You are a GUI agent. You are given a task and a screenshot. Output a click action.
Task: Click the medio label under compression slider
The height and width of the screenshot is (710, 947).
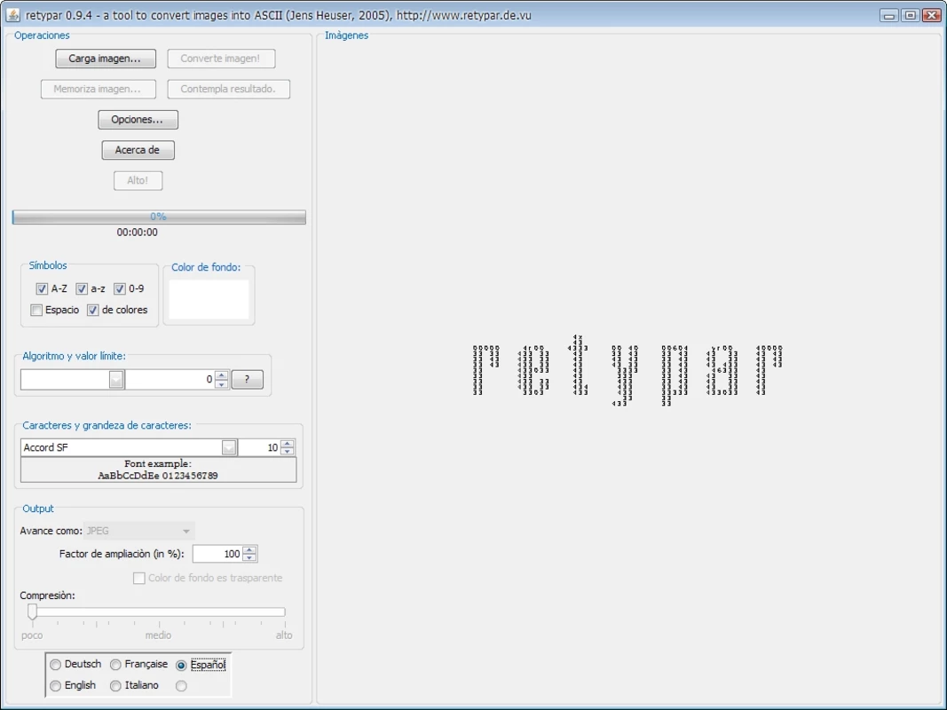tap(158, 635)
